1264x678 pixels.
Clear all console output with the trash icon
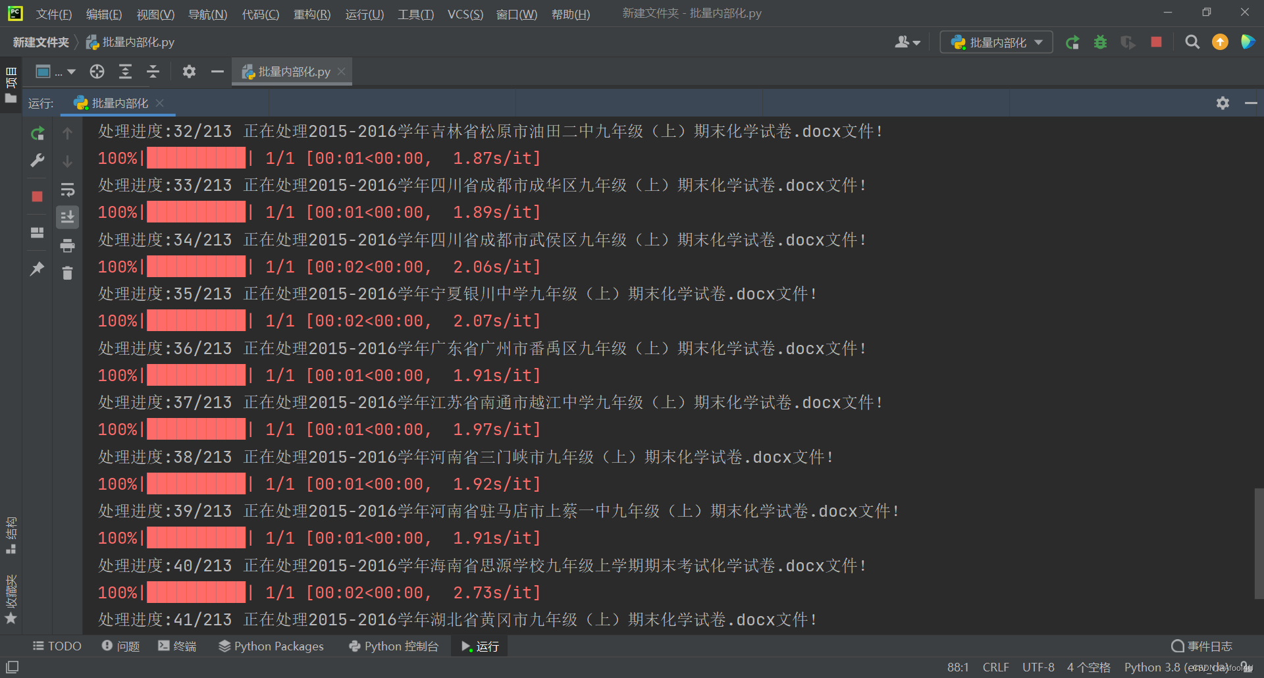[x=67, y=273]
